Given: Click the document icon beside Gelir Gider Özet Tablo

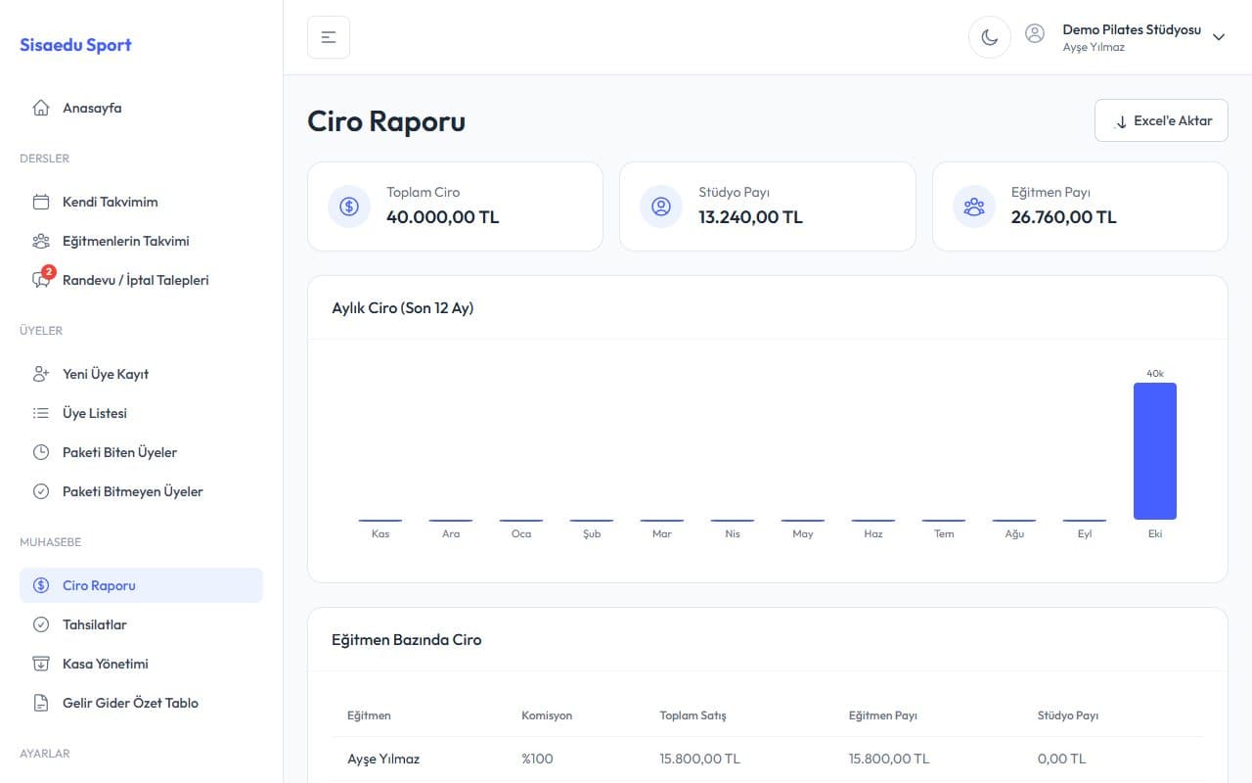Looking at the screenshot, I should 41,703.
